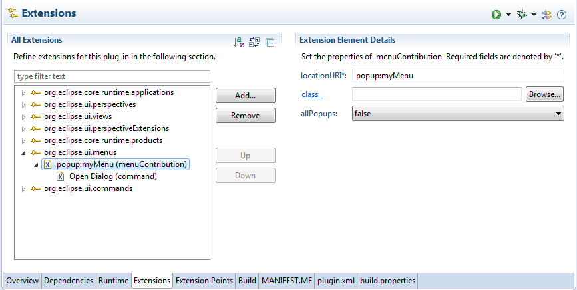Select org.eclipse.ui.commands extension
This screenshot has height=290, width=577.
88,188
